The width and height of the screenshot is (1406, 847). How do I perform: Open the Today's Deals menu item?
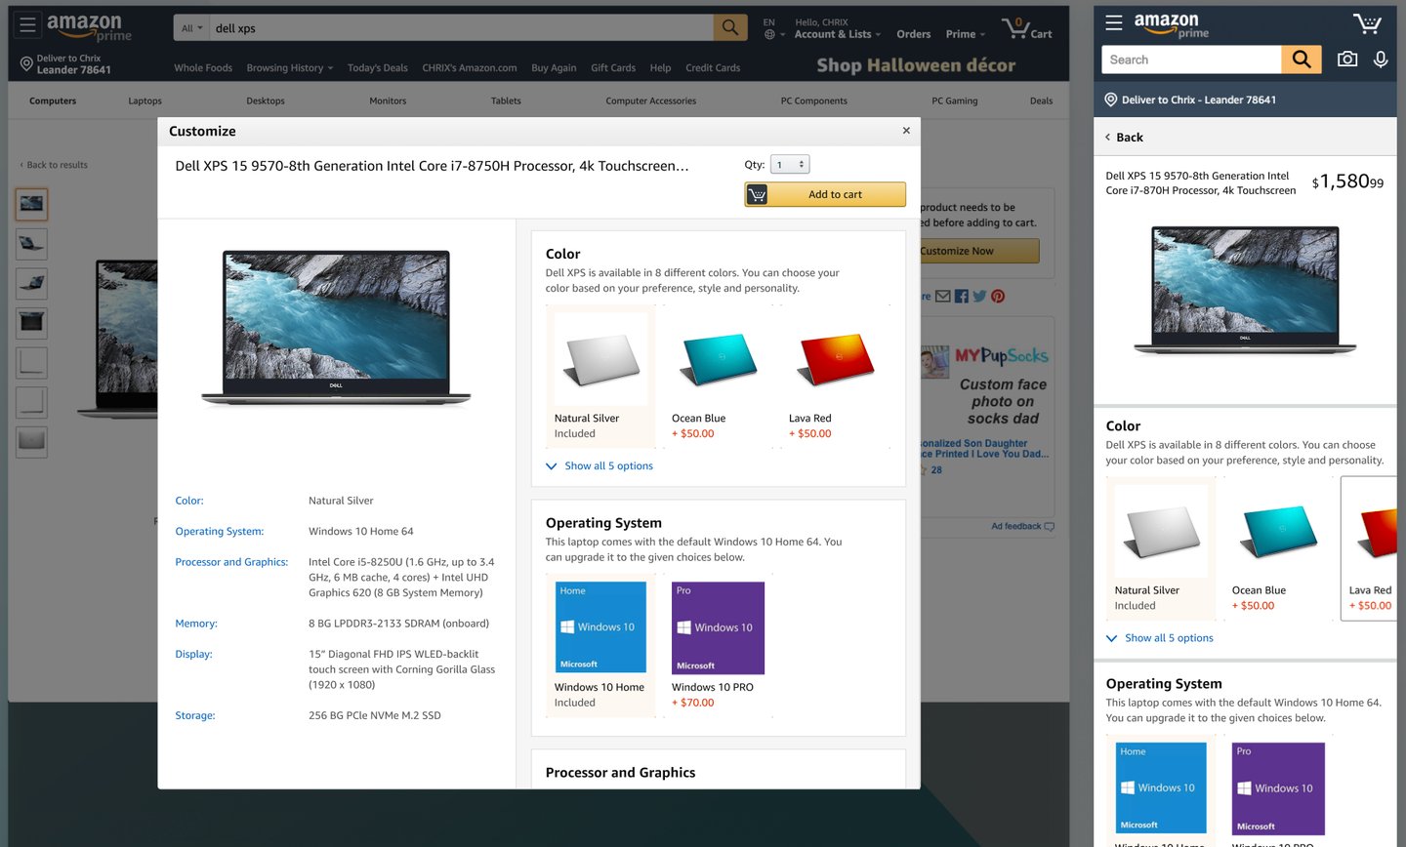(378, 67)
